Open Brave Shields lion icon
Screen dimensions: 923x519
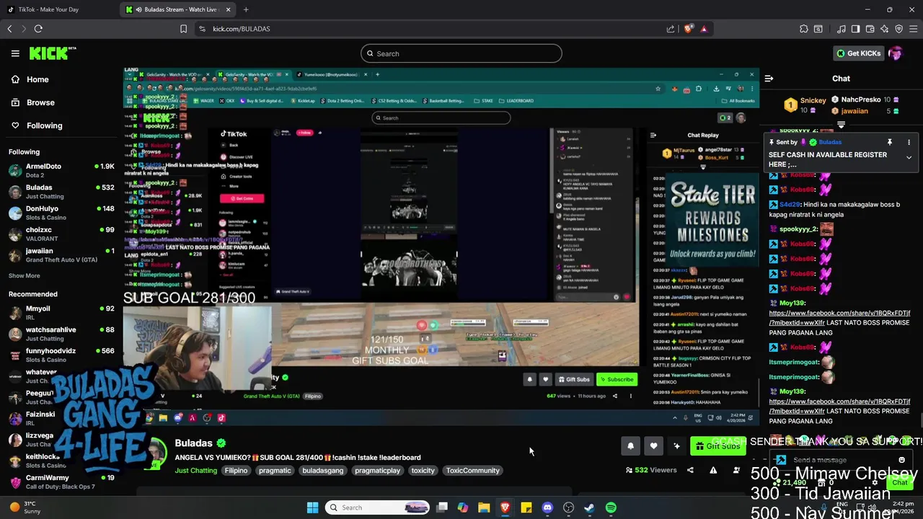[x=688, y=29]
